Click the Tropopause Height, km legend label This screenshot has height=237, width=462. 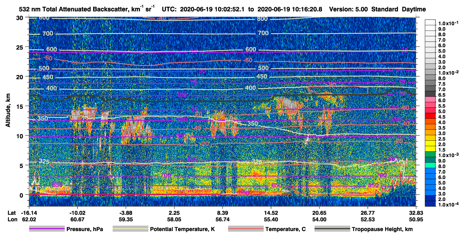click(x=382, y=229)
